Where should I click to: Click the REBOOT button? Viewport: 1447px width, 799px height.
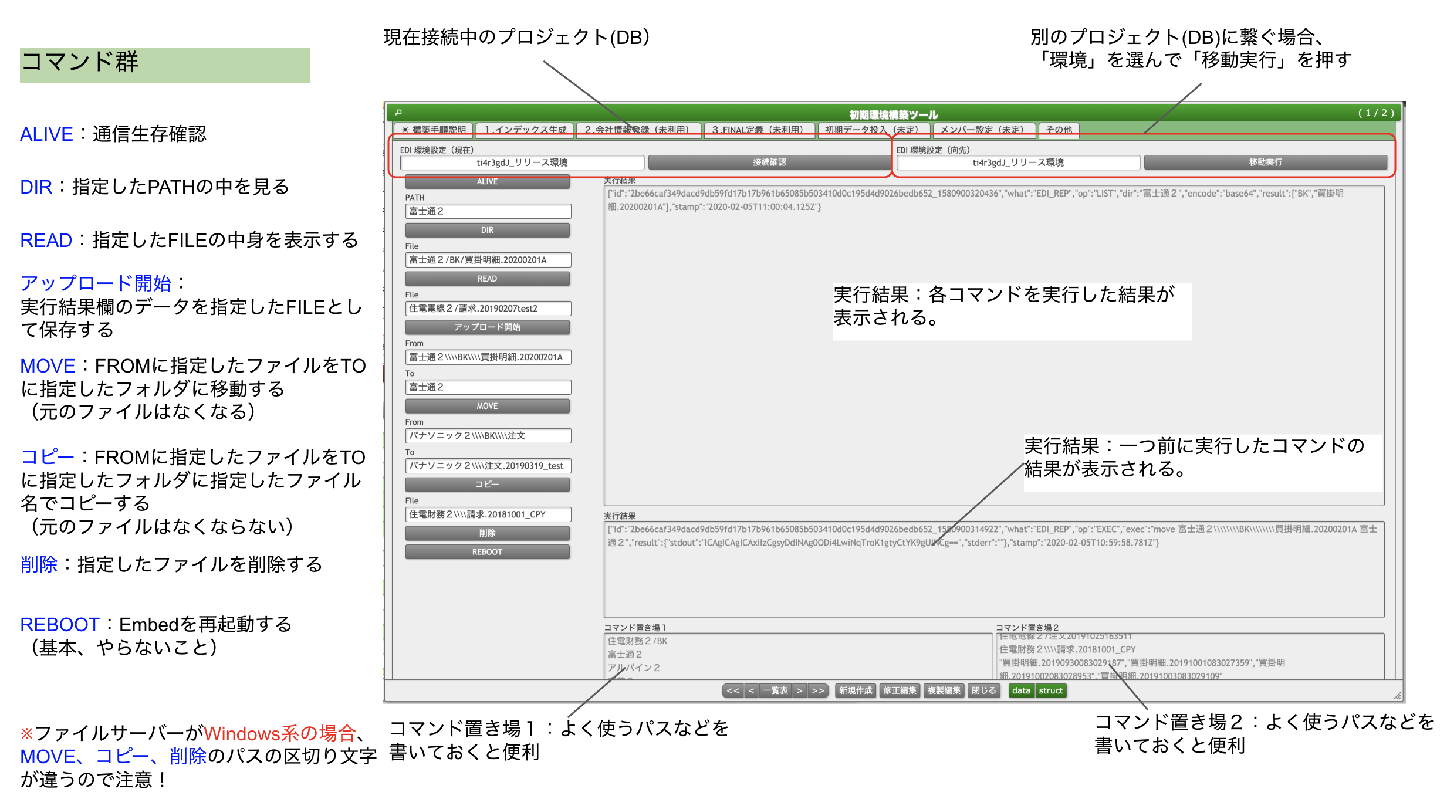click(487, 552)
